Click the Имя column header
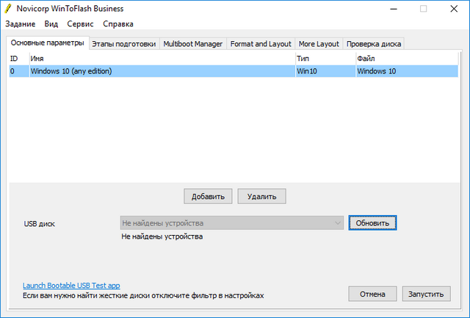This screenshot has height=318, width=470. 162,57
